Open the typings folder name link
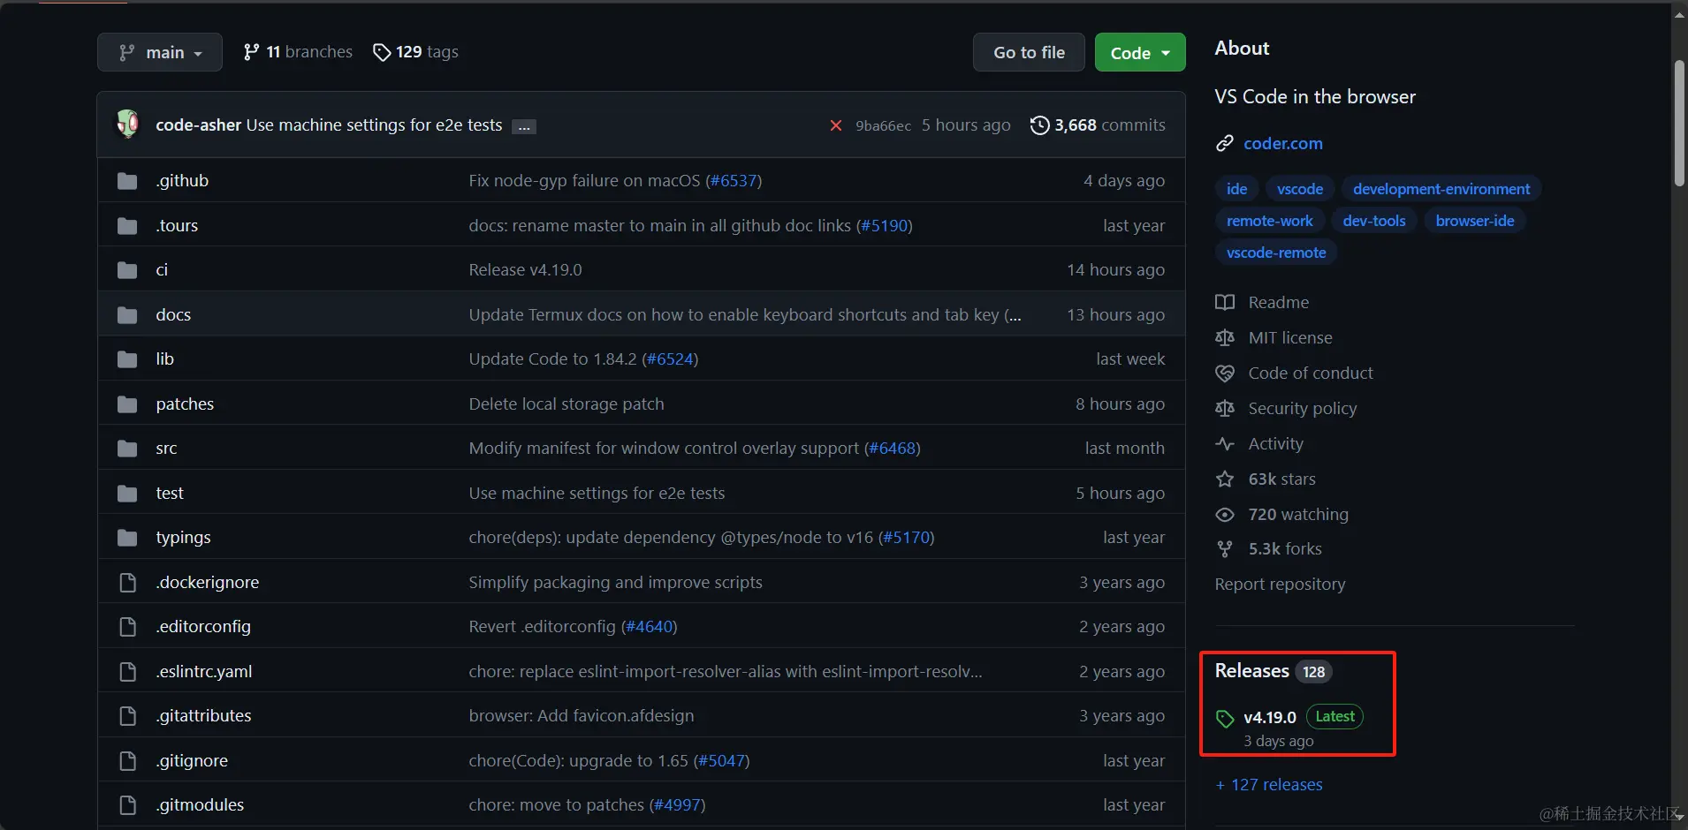Viewport: 1688px width, 830px height. point(183,538)
